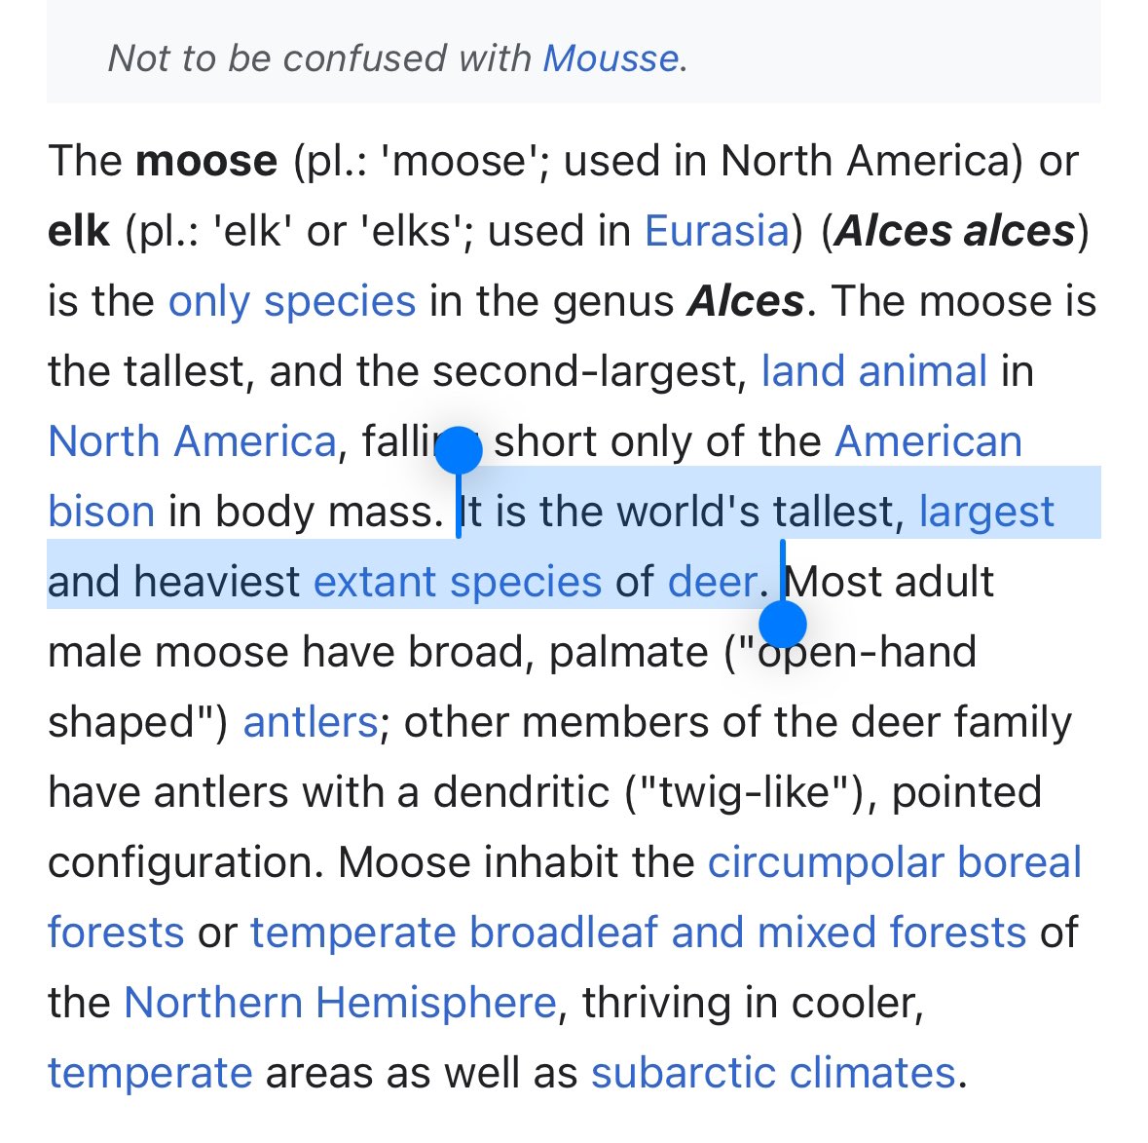This screenshot has height=1143, width=1148.
Task: Open "circumpolar boreal" forests link
Action: click(895, 862)
